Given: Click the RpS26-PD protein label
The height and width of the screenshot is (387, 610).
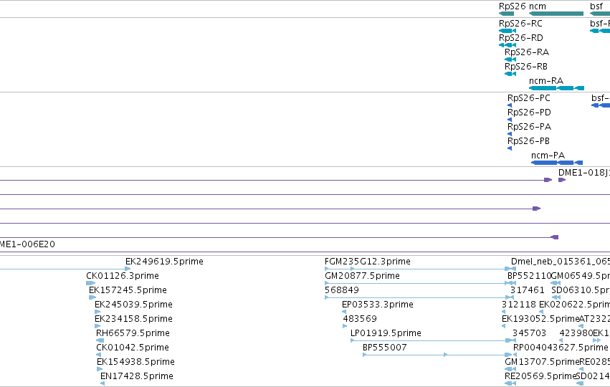Looking at the screenshot, I should tap(529, 113).
